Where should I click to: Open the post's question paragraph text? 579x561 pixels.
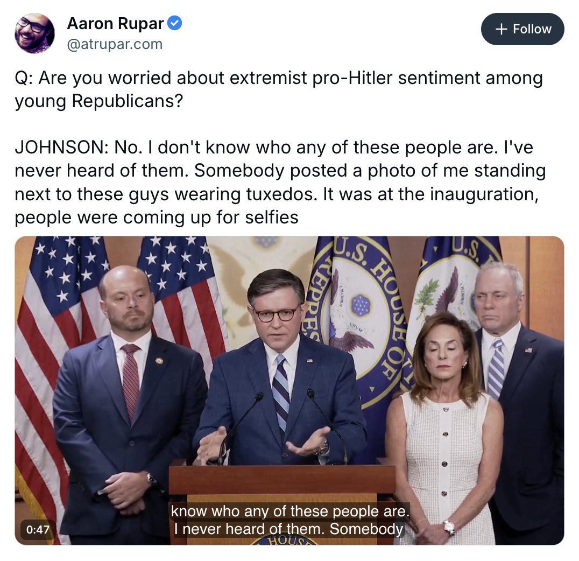pyautogui.click(x=279, y=89)
